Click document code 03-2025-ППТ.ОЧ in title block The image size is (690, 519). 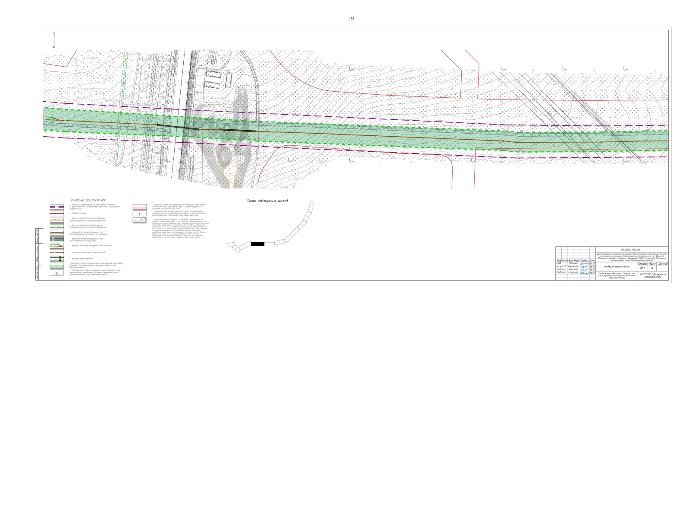pyautogui.click(x=631, y=250)
